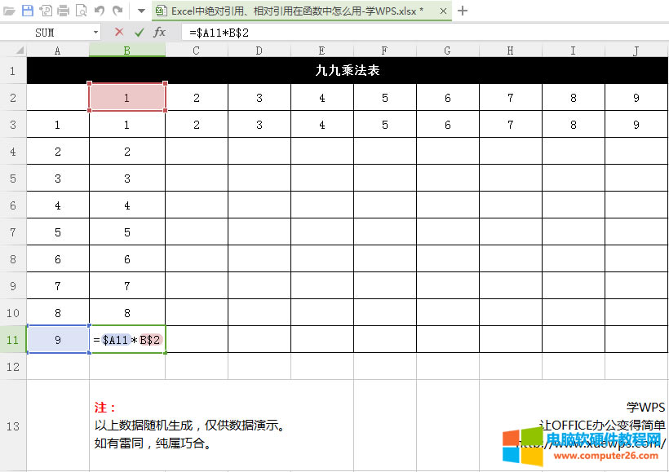Cancel the formula with the red X
This screenshot has width=669, height=472.
click(119, 32)
